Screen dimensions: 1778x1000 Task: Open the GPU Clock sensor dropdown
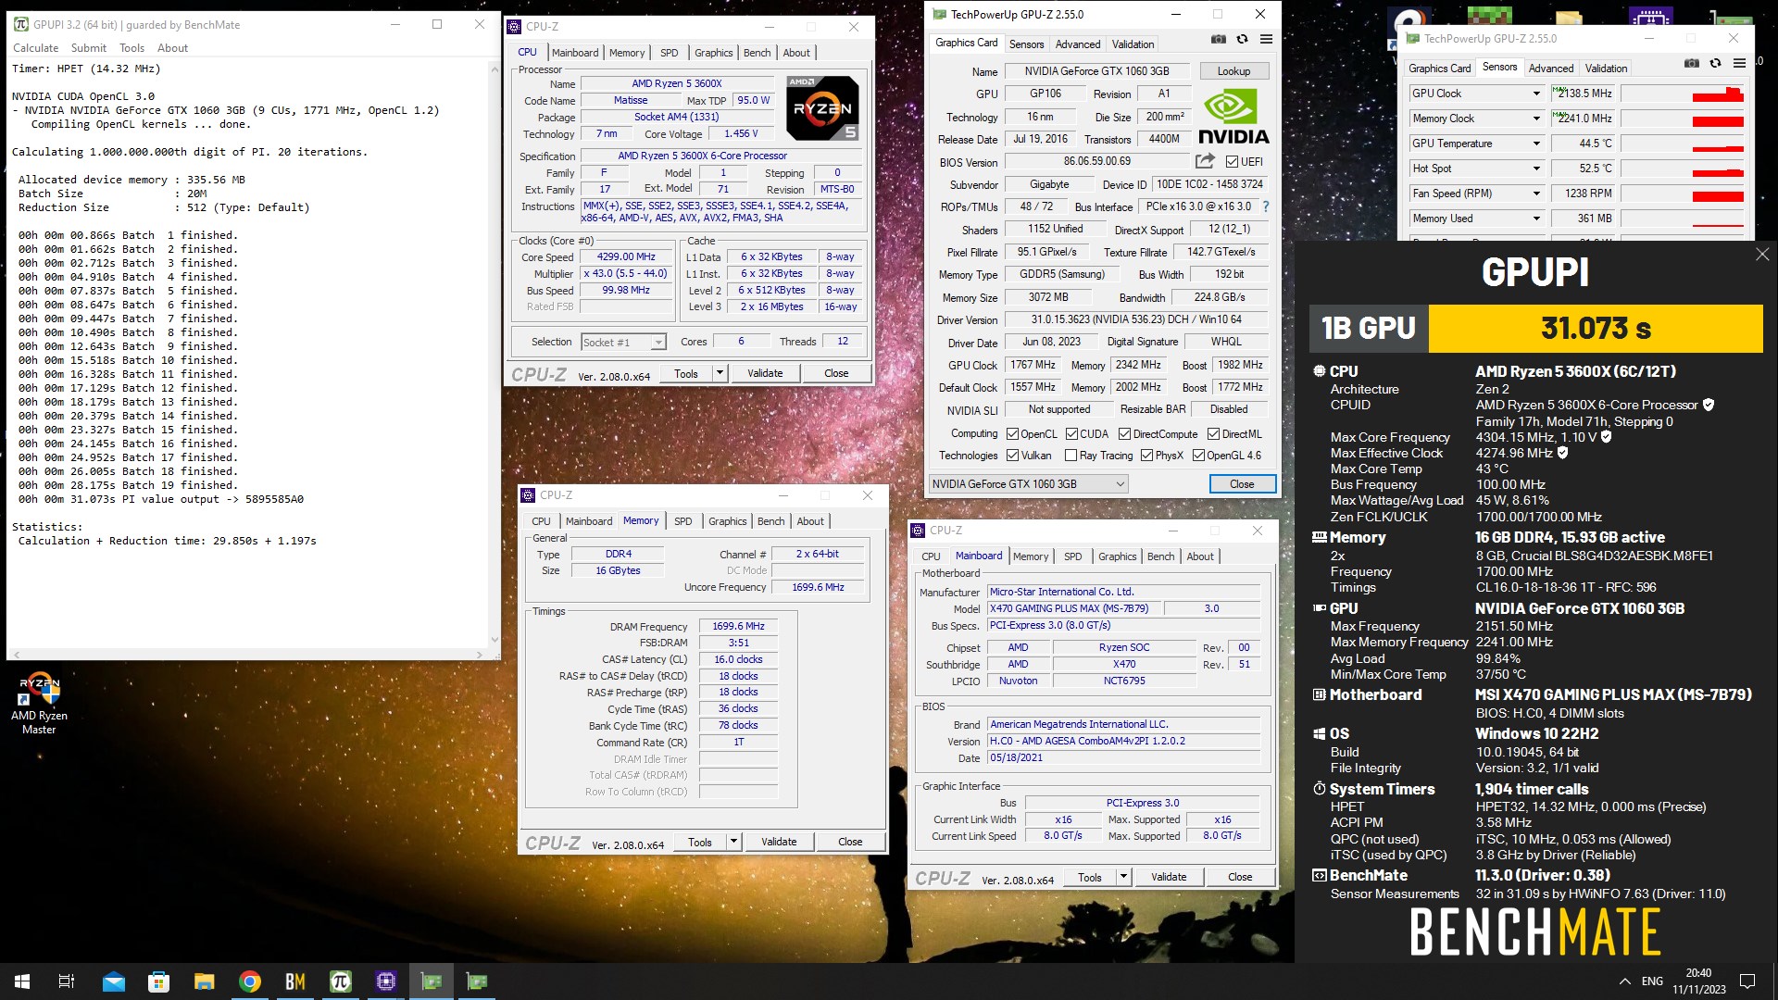(1536, 94)
